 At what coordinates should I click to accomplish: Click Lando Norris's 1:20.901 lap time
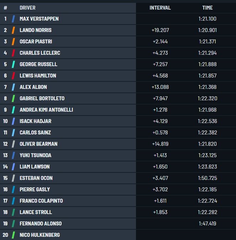point(207,30)
